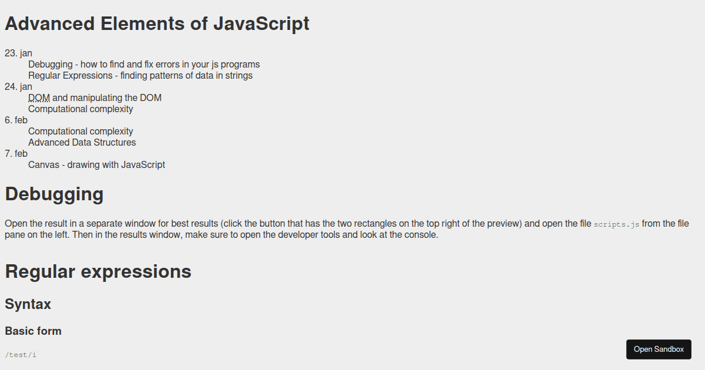
Task: Select the '7. feb' date entry
Action: click(x=16, y=154)
